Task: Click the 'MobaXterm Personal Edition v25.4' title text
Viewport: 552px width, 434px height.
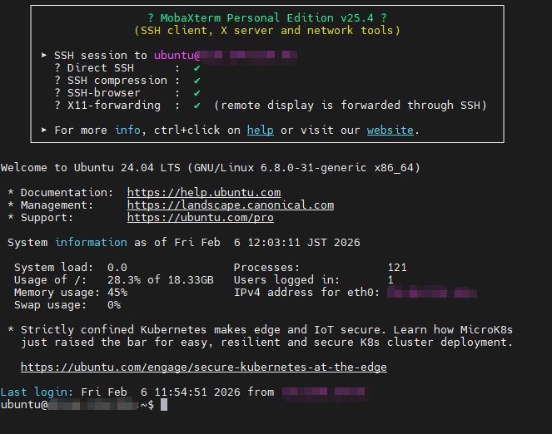Action: pos(266,18)
